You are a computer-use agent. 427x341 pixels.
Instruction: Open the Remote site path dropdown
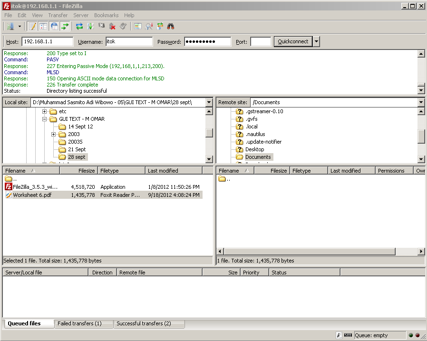[x=421, y=102]
